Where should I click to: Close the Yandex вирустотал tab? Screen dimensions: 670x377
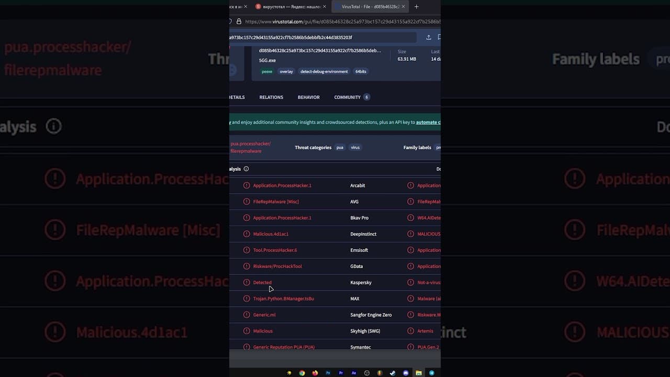coord(325,7)
